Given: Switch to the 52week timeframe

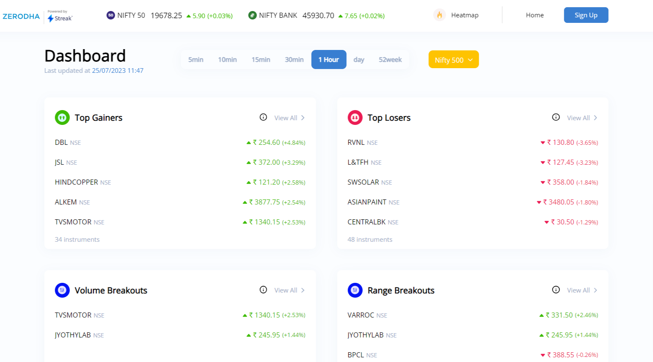Looking at the screenshot, I should coord(390,60).
